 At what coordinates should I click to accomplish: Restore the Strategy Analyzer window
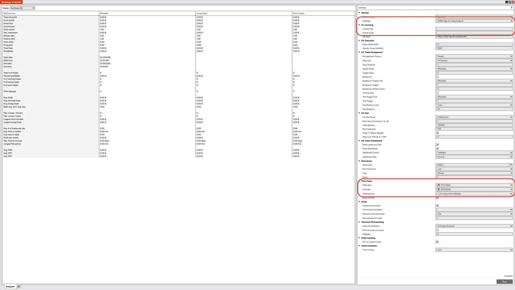point(510,2)
